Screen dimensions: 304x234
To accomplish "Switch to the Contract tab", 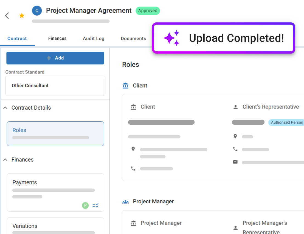I will point(17,39).
